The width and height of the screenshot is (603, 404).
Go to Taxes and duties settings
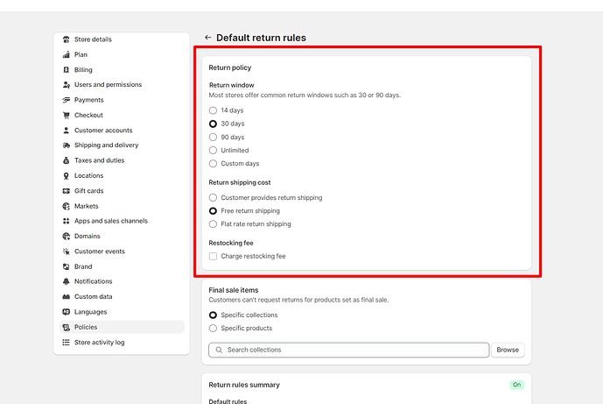coord(99,160)
